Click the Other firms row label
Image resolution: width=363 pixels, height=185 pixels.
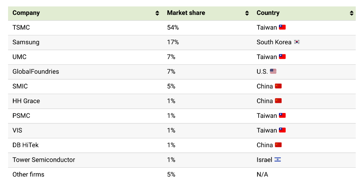pos(28,174)
